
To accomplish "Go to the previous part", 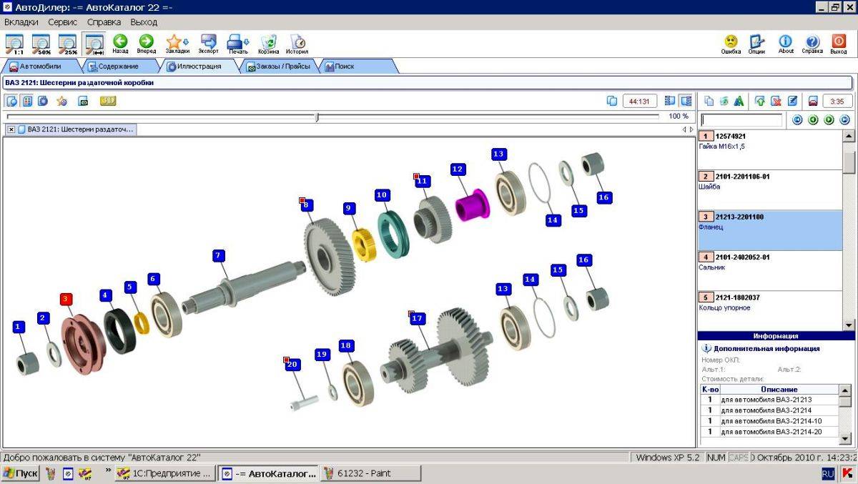I will coord(814,120).
